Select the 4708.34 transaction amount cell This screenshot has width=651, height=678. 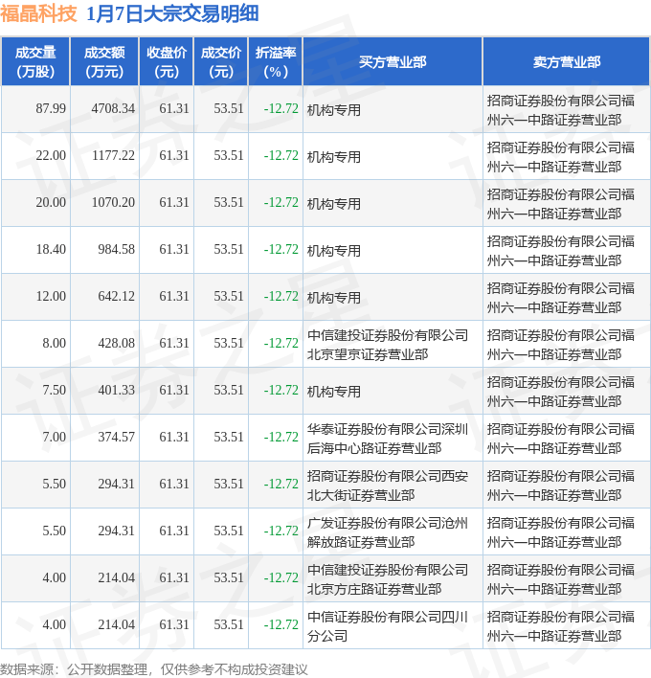coord(113,109)
